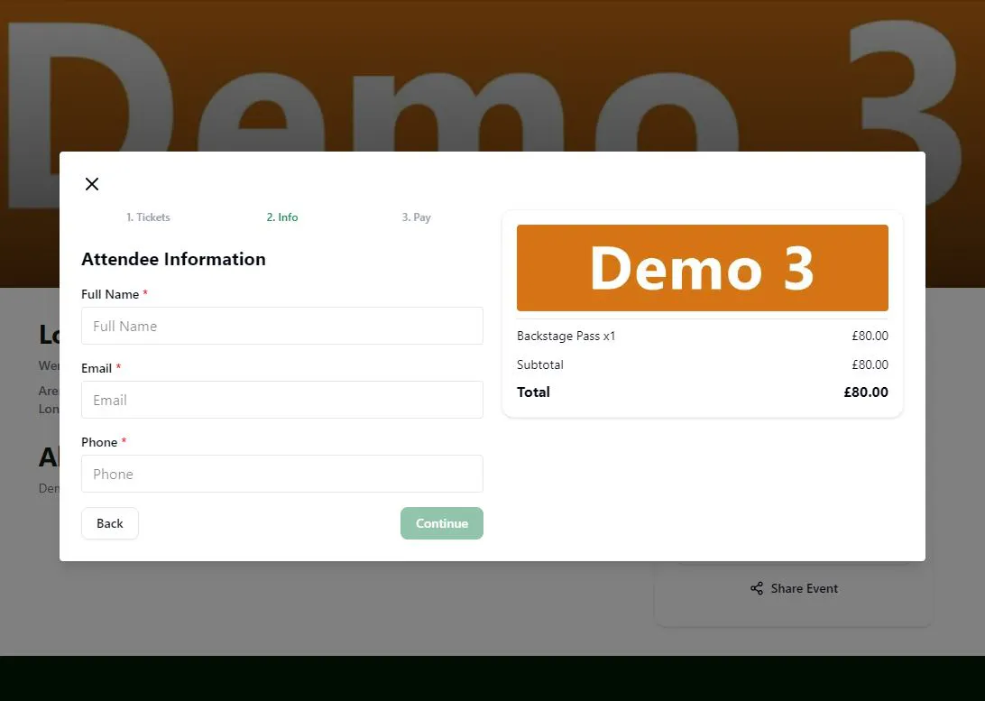The height and width of the screenshot is (701, 985).
Task: Jump to the 3. Pay step
Action: (417, 217)
